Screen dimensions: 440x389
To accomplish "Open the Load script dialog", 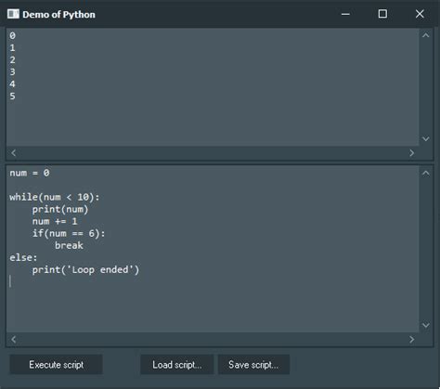I will 176,365.
